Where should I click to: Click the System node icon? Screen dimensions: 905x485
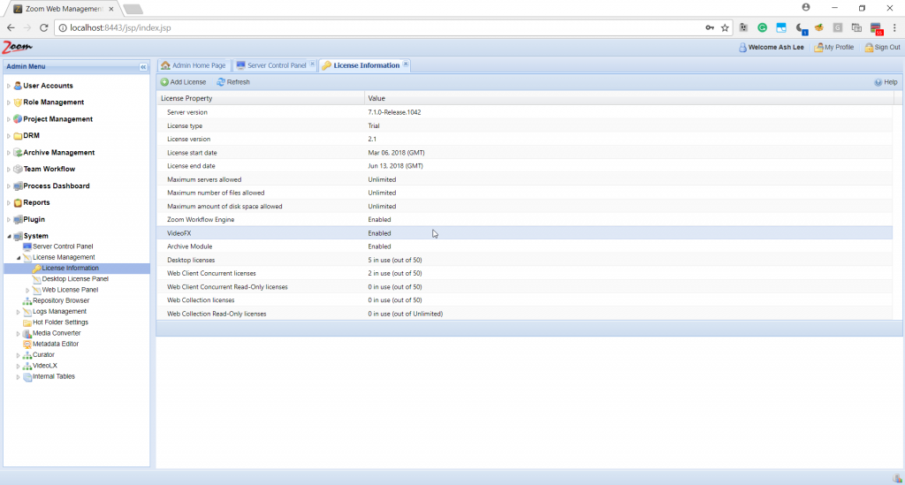pyautogui.click(x=18, y=236)
